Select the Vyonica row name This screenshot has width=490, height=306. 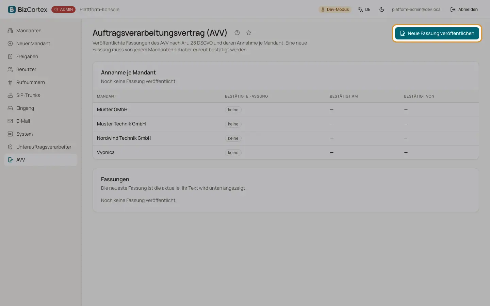[105, 152]
